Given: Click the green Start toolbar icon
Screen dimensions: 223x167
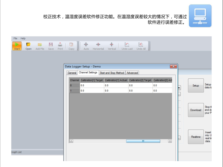Looking at the screenshot, I should [x=17, y=46].
